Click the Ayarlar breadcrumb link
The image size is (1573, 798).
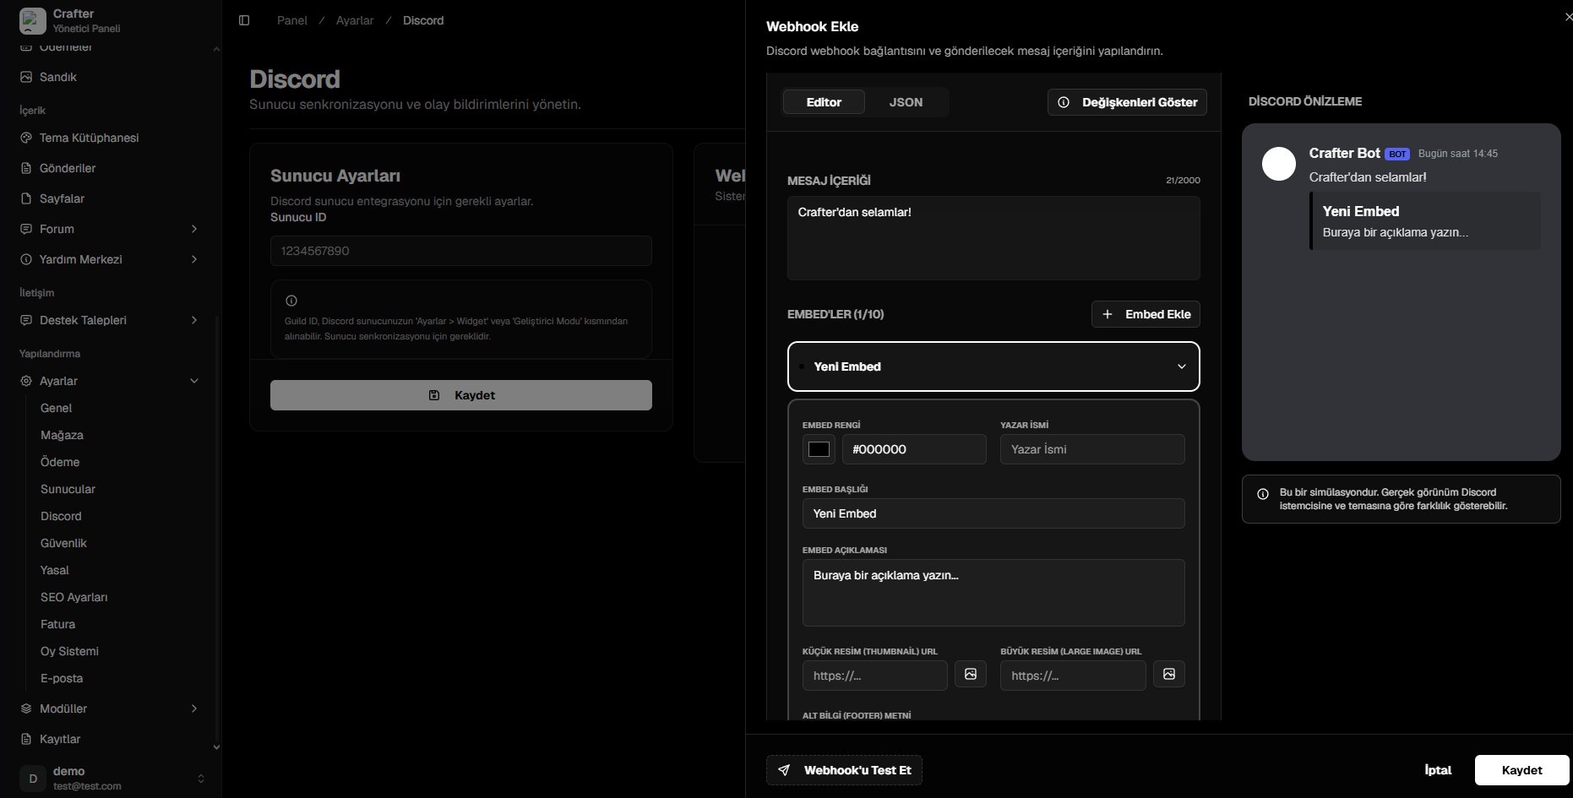(355, 20)
